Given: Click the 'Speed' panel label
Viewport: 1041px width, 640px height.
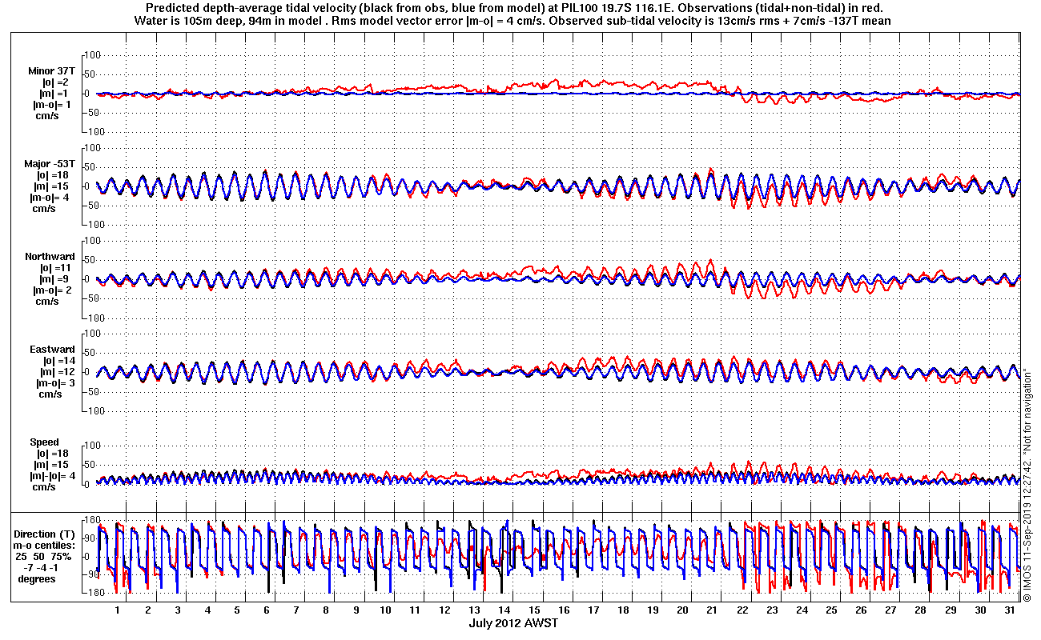Looking at the screenshot, I should click(x=44, y=442).
